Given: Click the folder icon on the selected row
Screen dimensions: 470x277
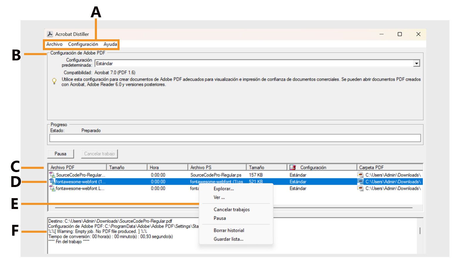Looking at the screenshot, I should (360, 182).
